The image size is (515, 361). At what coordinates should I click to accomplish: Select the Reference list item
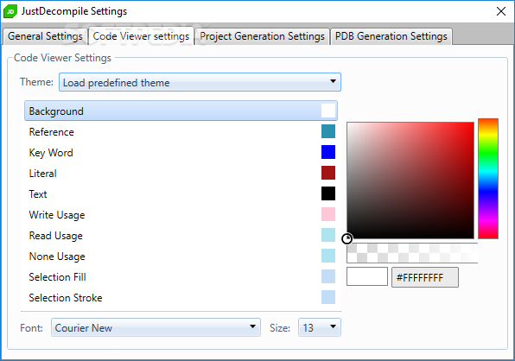(x=181, y=131)
